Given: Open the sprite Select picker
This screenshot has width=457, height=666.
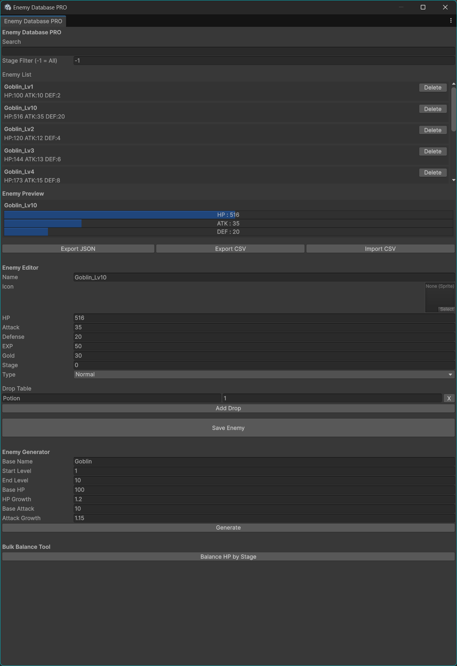Looking at the screenshot, I should [446, 309].
